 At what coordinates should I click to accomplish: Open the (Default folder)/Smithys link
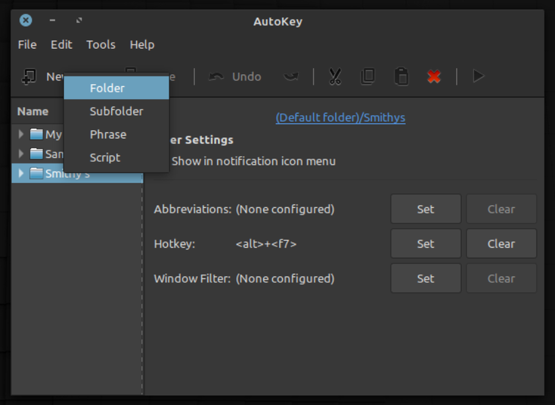click(340, 117)
